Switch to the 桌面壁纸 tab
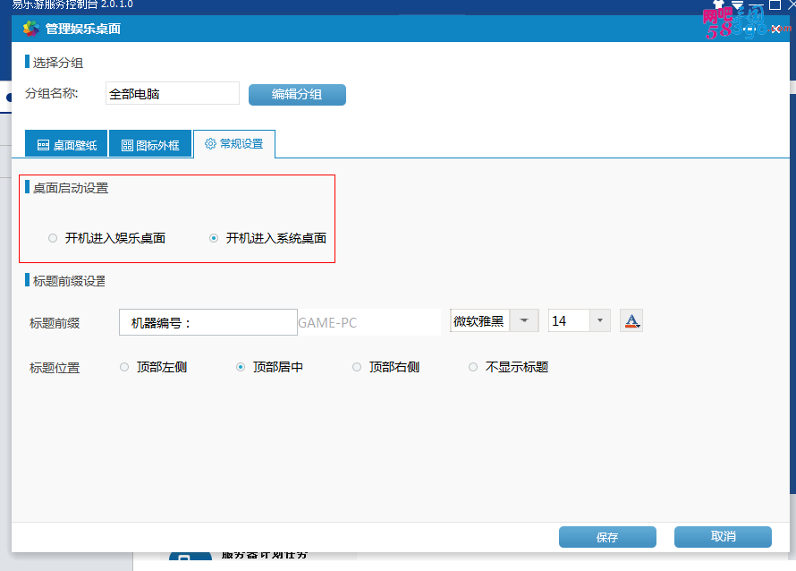The width and height of the screenshot is (796, 571). click(66, 144)
